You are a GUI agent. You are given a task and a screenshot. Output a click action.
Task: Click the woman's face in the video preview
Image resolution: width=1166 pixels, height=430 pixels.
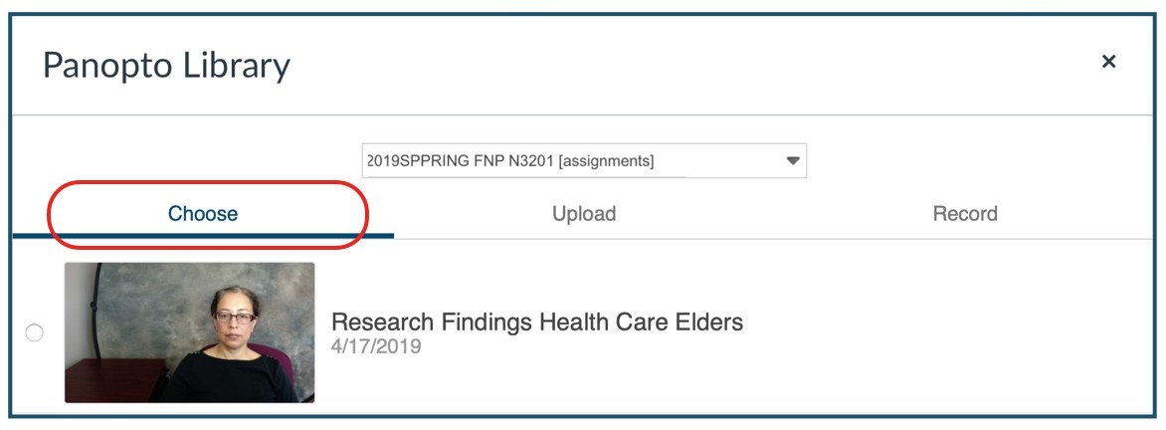point(235,317)
